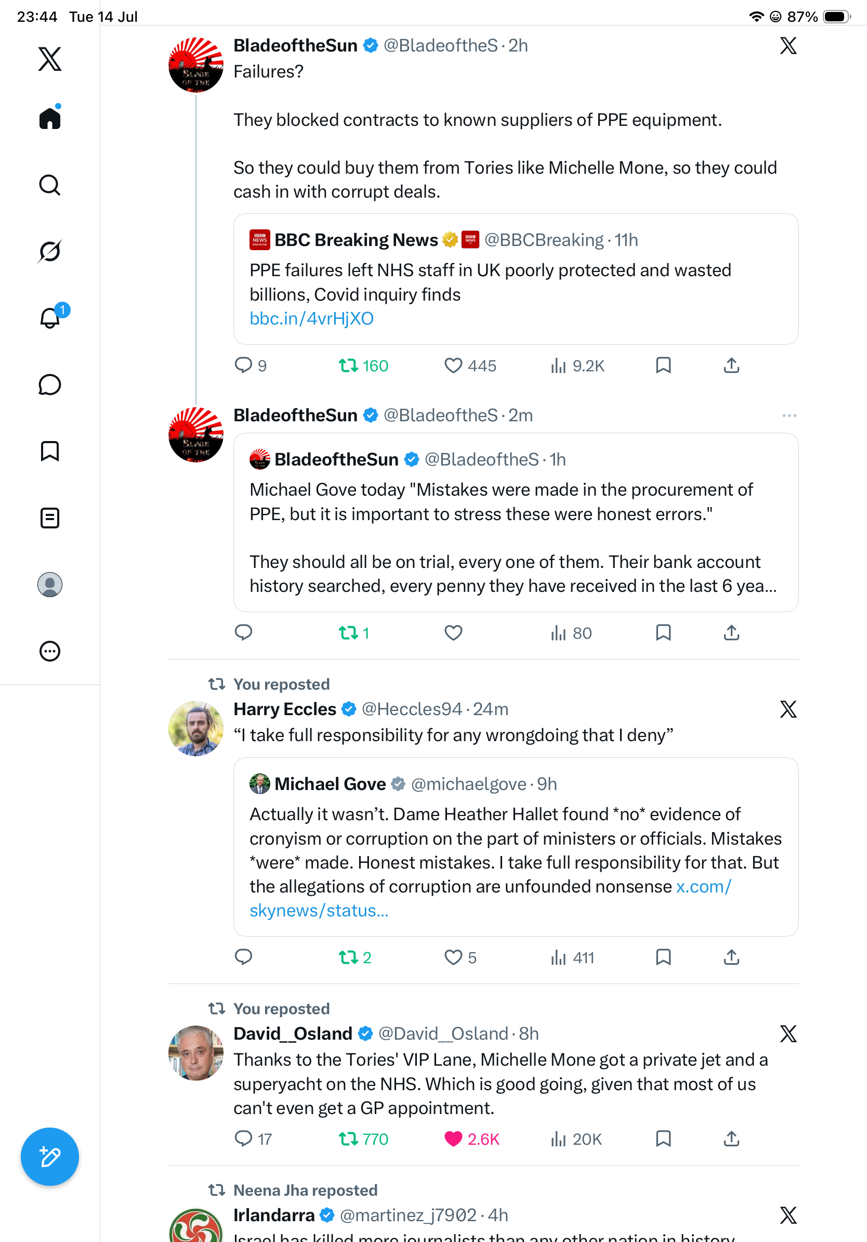This screenshot has height=1242, width=867.
Task: Open Harry Eccles' profile picture
Action: (195, 728)
